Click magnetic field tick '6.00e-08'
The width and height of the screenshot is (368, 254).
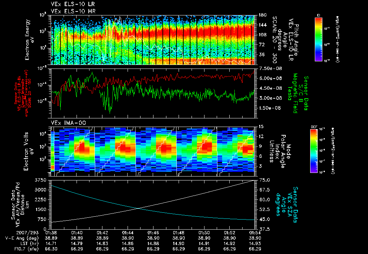(270, 78)
